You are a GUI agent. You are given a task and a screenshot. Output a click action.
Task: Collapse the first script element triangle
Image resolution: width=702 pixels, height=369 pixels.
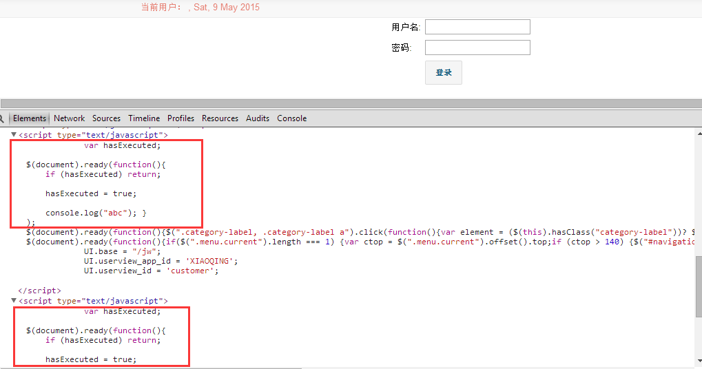pyautogui.click(x=14, y=134)
